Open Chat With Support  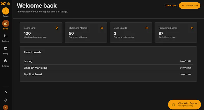(x=184, y=105)
